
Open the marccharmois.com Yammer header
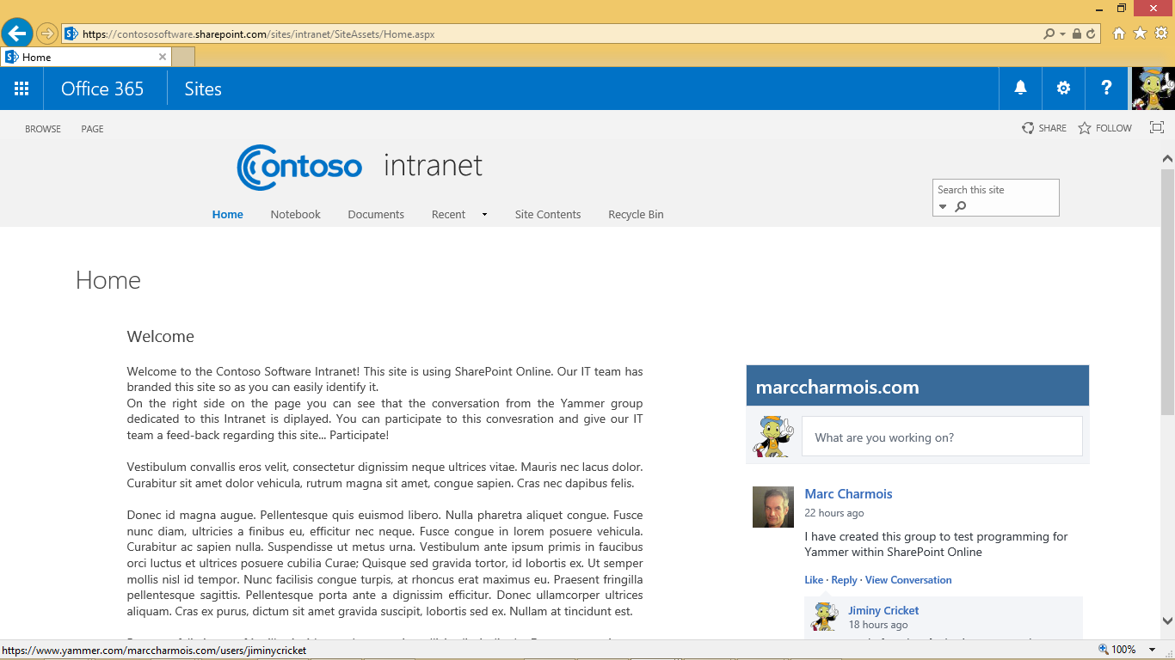tap(837, 387)
